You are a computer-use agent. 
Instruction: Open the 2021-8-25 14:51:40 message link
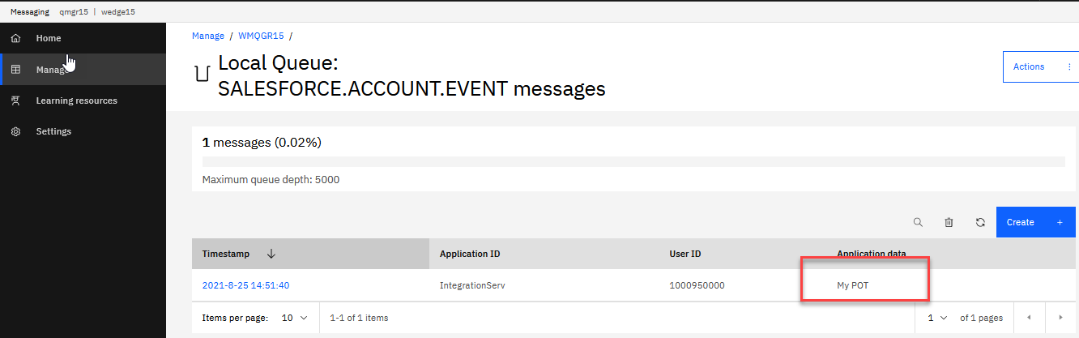click(x=245, y=285)
